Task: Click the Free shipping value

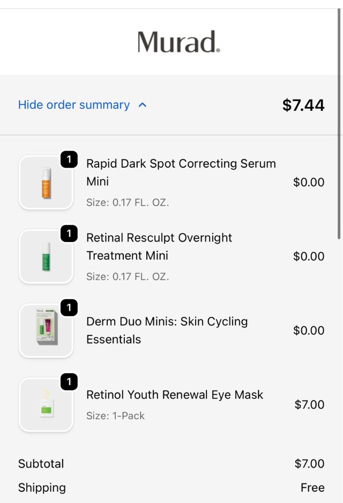Action: tap(312, 487)
